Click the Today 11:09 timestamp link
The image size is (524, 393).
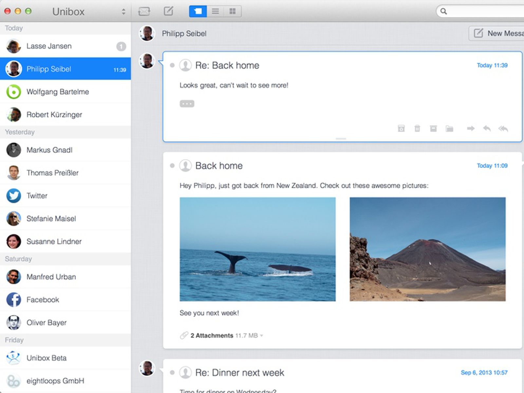492,166
